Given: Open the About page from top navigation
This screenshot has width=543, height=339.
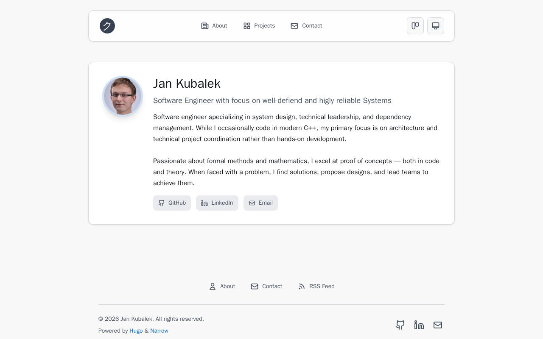Looking at the screenshot, I should pos(214,26).
